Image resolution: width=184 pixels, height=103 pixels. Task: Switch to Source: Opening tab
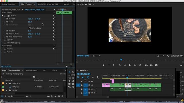point(8,4)
